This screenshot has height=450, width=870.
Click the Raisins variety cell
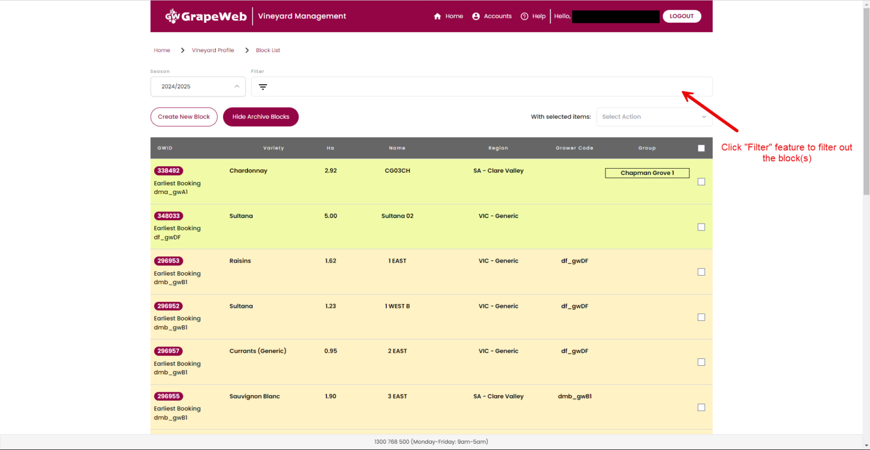240,261
